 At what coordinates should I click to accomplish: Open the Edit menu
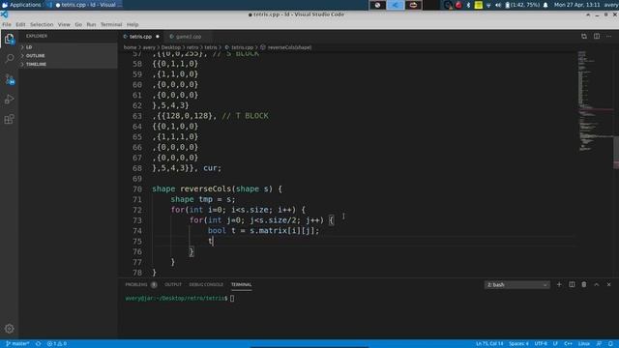pyautogui.click(x=20, y=24)
